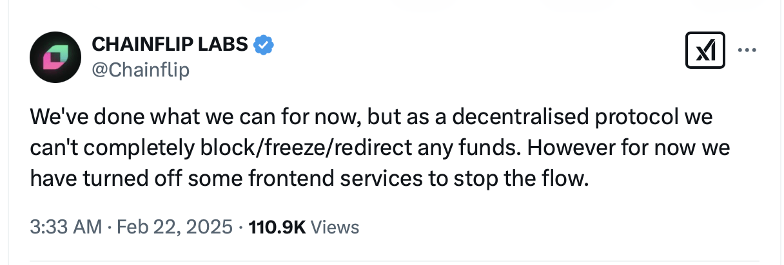
Task: Click the blue verified checkmark badge
Action: coord(264,44)
